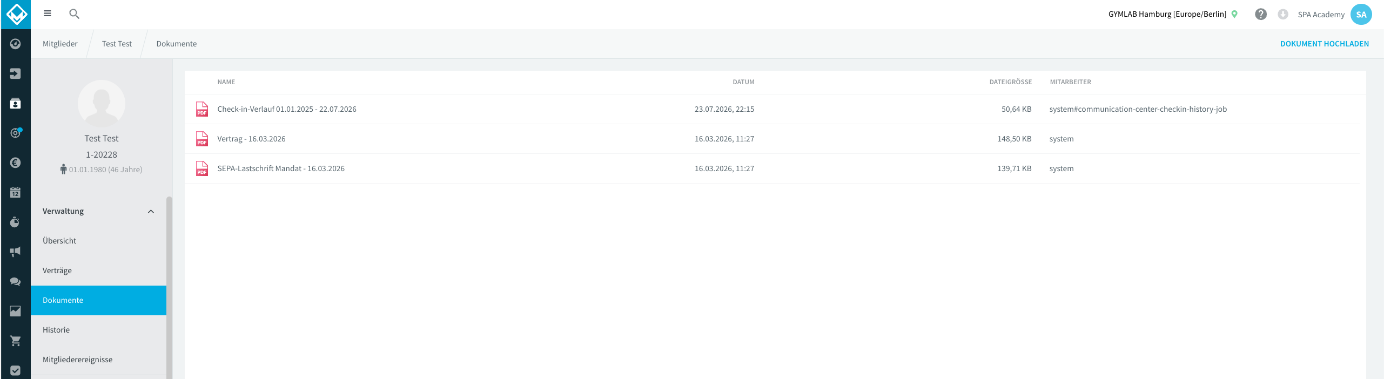Open the checkmark tasks sidebar icon
The image size is (1384, 379).
coord(15,370)
